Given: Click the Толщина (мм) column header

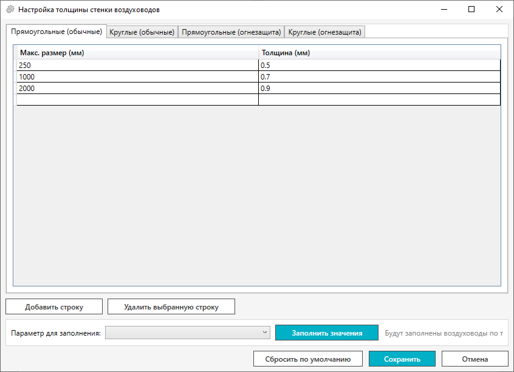Looking at the screenshot, I should [380, 53].
